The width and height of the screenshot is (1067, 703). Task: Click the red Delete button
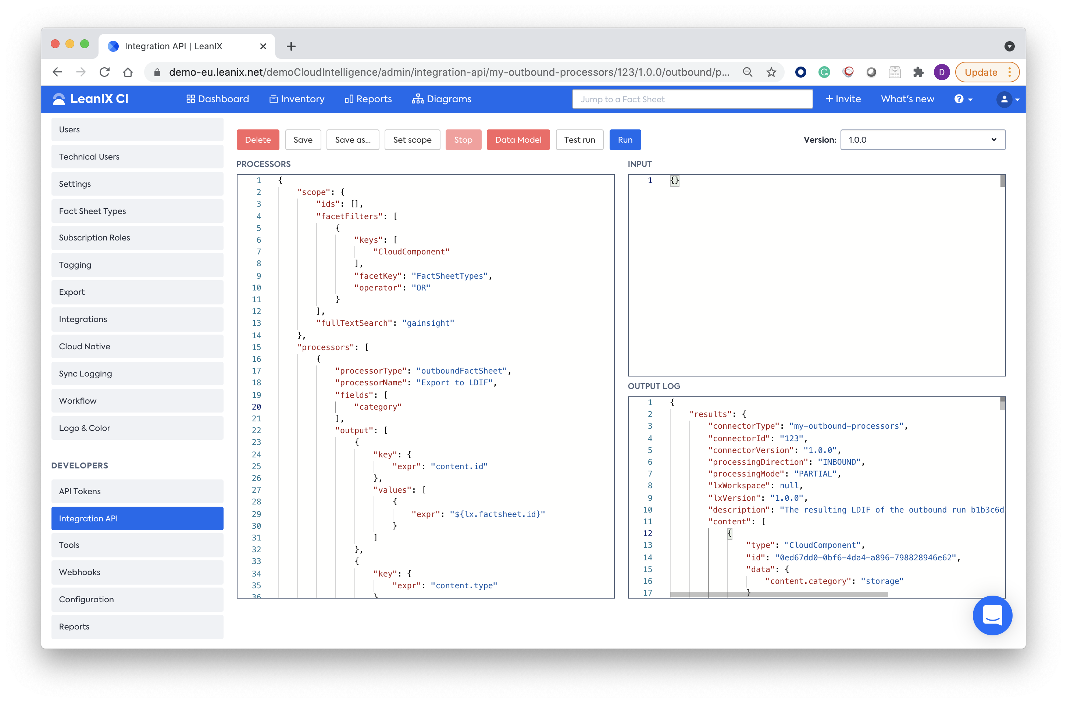[x=258, y=140]
